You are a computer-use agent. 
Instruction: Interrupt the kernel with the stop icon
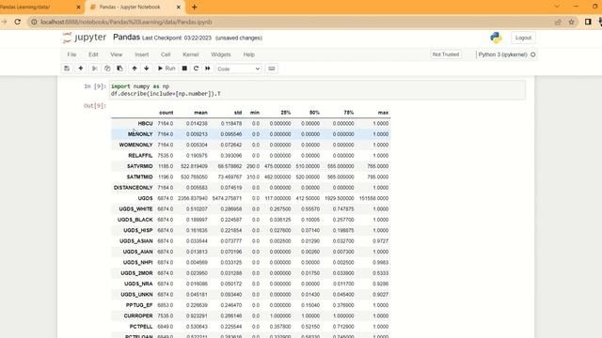click(184, 69)
